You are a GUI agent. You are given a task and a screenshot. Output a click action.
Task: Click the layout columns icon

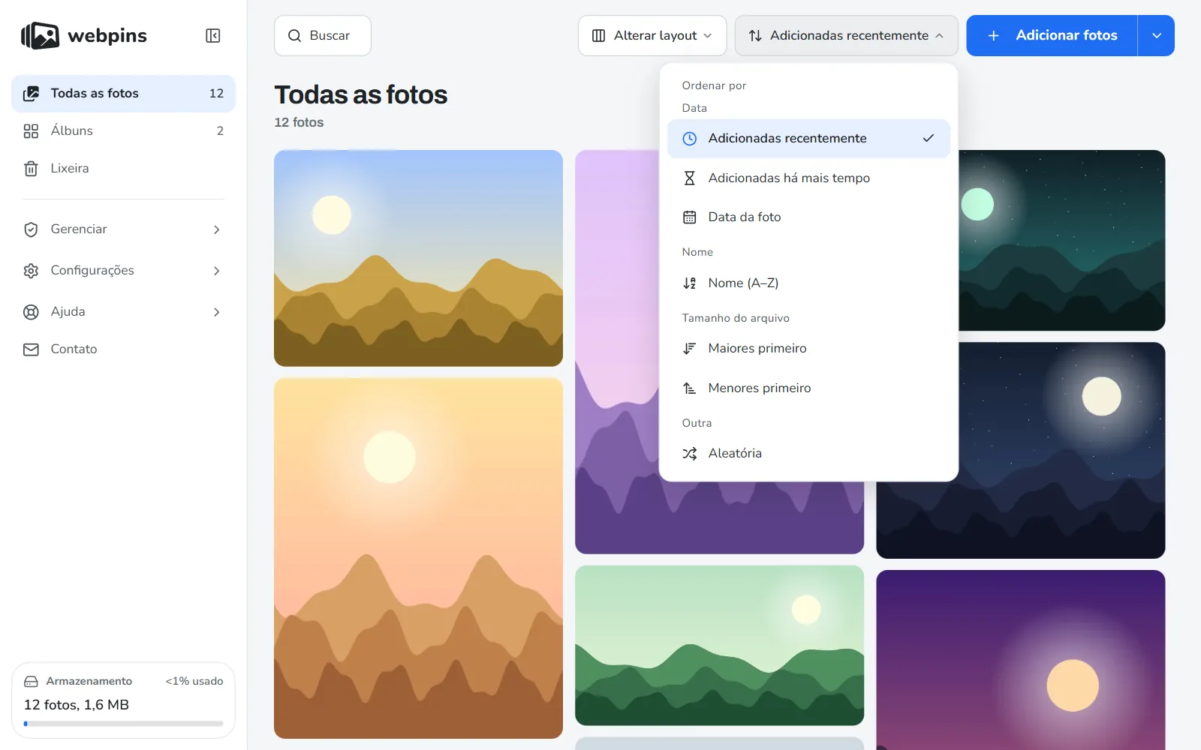click(598, 36)
